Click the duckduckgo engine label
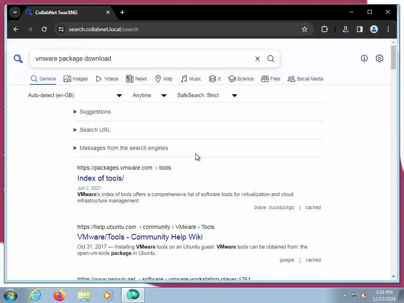This screenshot has width=404, height=303. point(281,208)
